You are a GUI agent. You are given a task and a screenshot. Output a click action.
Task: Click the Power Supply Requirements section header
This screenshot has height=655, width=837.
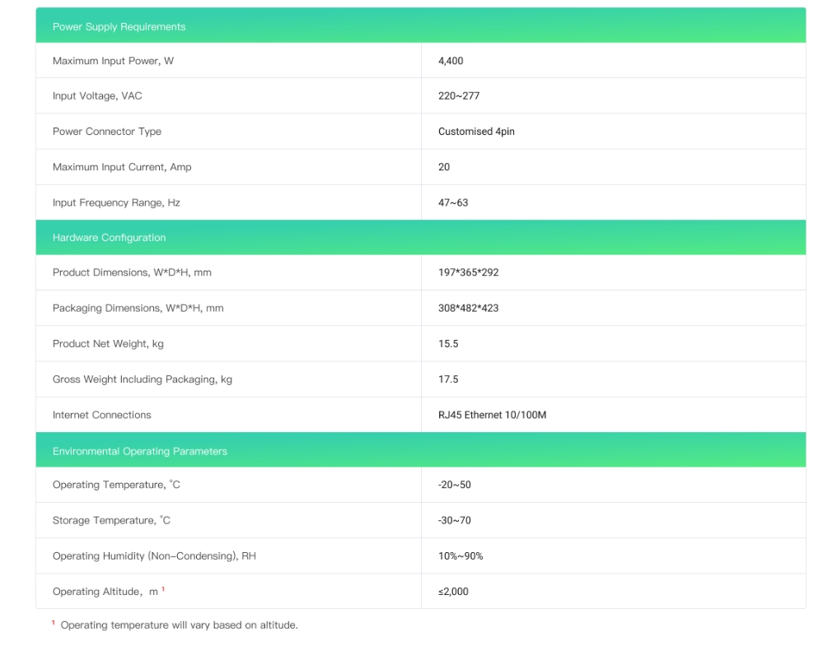click(119, 26)
